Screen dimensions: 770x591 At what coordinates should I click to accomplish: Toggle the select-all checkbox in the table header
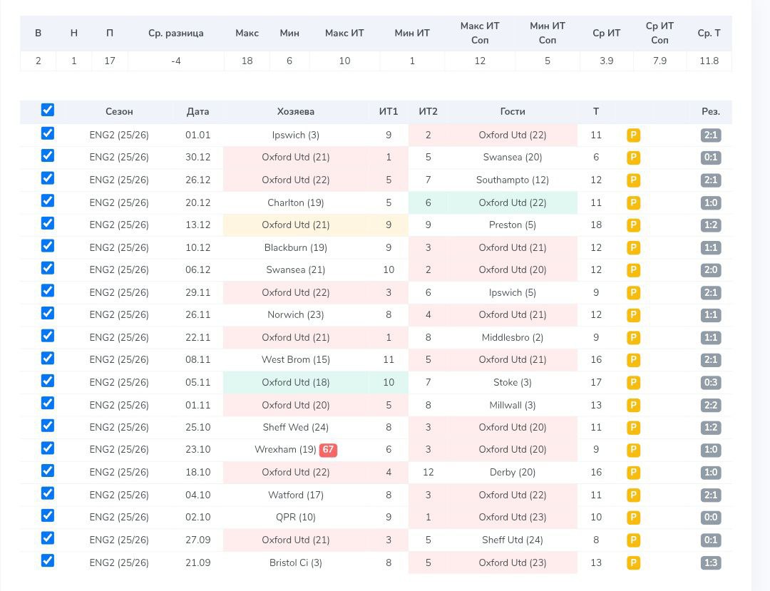pyautogui.click(x=48, y=110)
